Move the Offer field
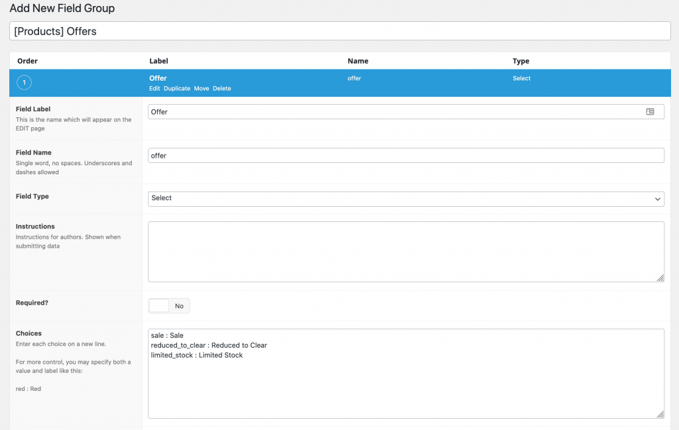 click(202, 89)
